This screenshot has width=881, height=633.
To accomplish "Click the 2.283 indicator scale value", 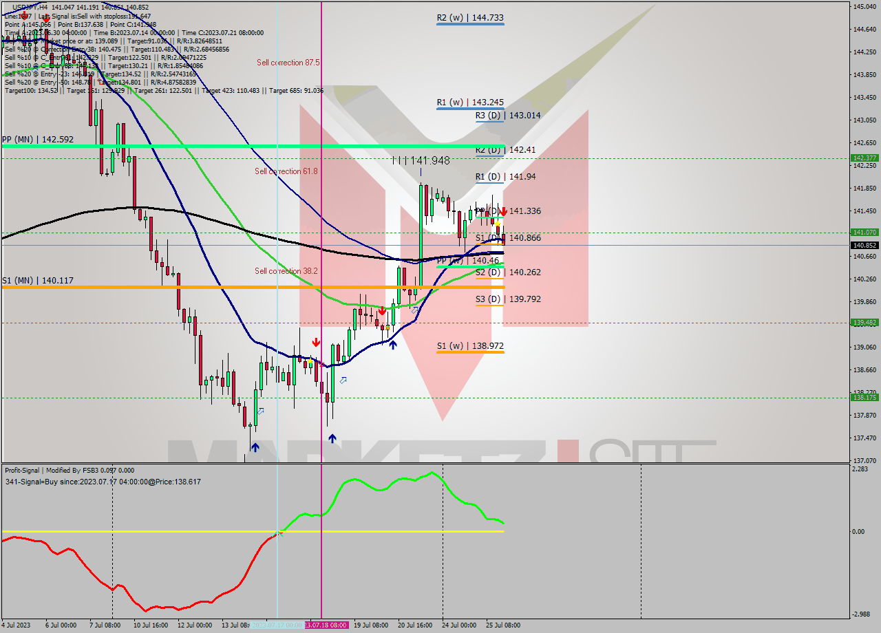I will pyautogui.click(x=860, y=469).
